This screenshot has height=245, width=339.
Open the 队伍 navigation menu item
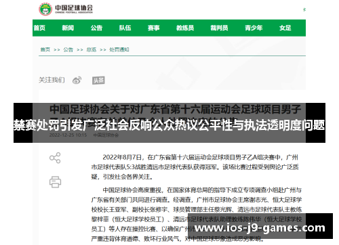(125, 28)
